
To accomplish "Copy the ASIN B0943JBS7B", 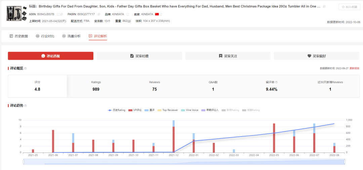I will [62, 14].
